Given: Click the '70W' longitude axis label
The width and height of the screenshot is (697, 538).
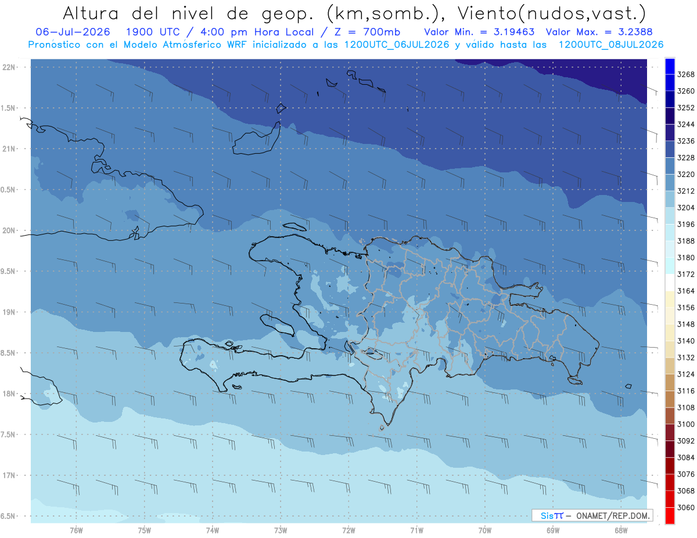Looking at the screenshot, I should click(485, 530).
